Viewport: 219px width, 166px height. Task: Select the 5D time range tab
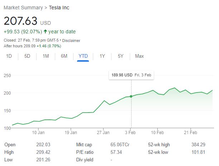[27, 56]
